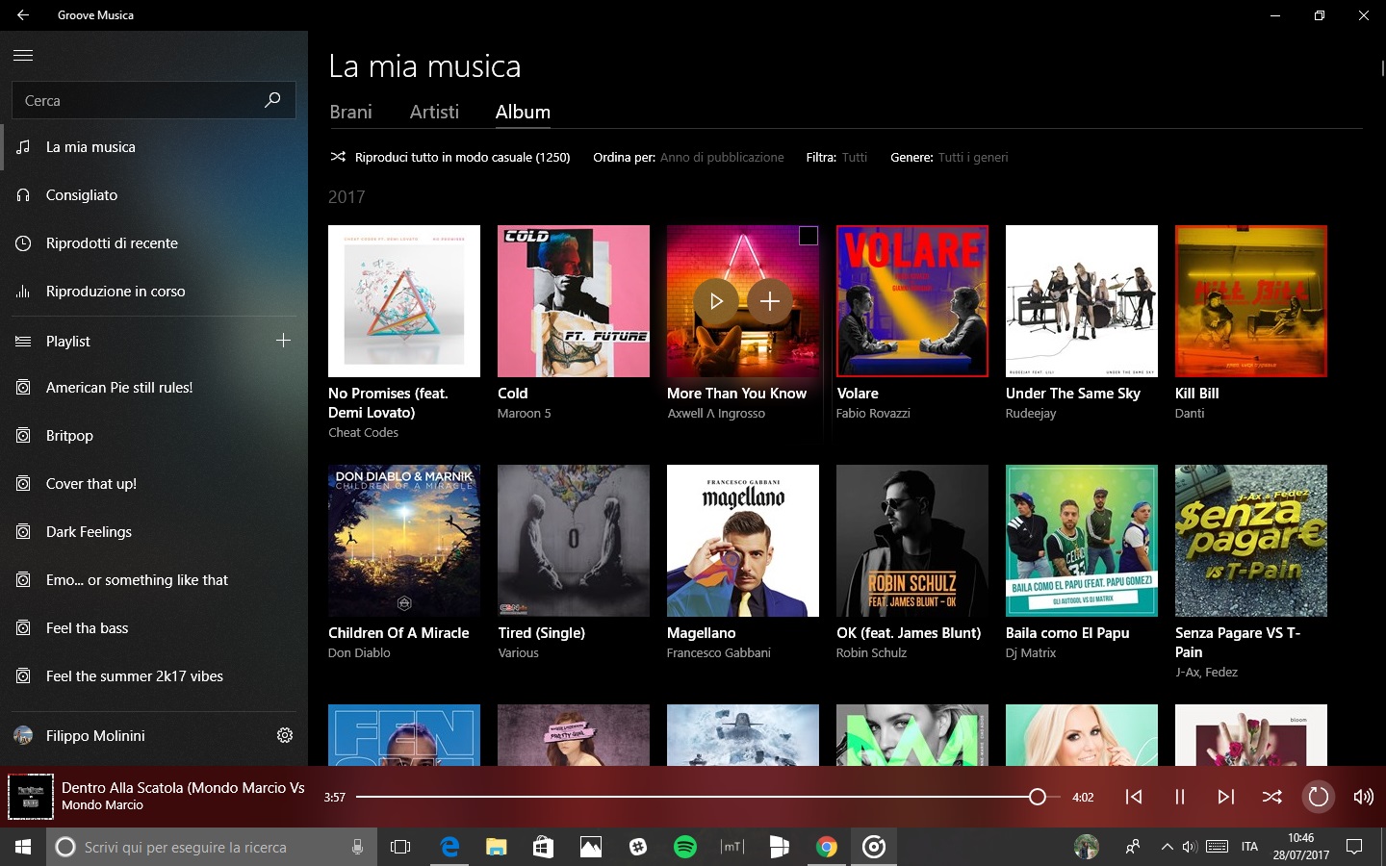Play More Than You Know album

[716, 301]
